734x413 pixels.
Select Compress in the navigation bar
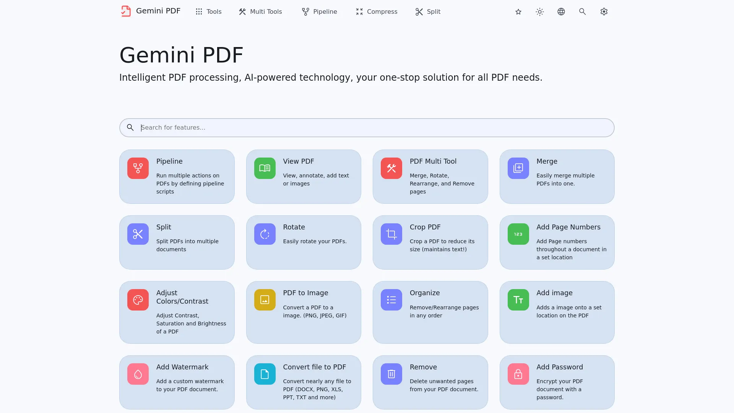click(x=376, y=11)
